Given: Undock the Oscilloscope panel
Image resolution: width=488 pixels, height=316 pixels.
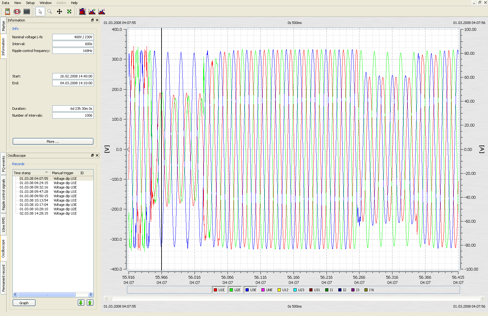Looking at the screenshot, I should [x=92, y=156].
